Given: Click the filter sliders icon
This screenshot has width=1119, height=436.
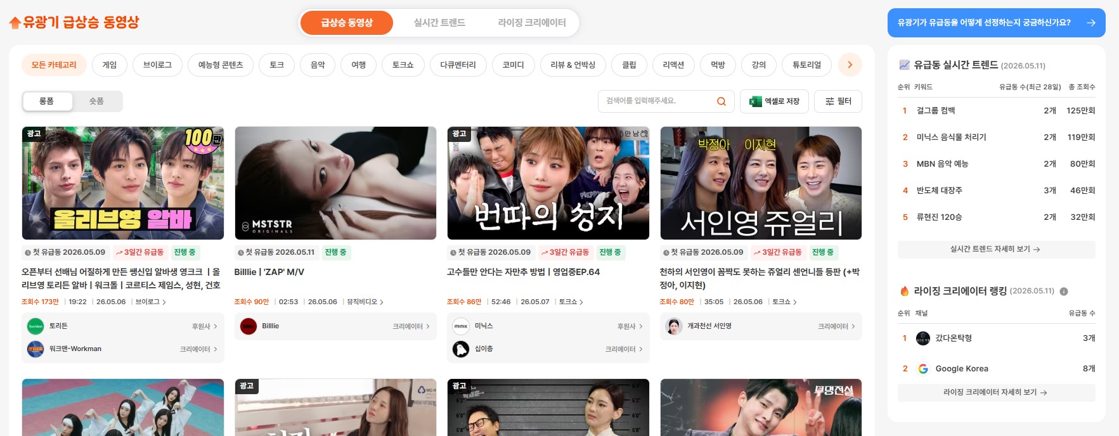Looking at the screenshot, I should pos(829,101).
